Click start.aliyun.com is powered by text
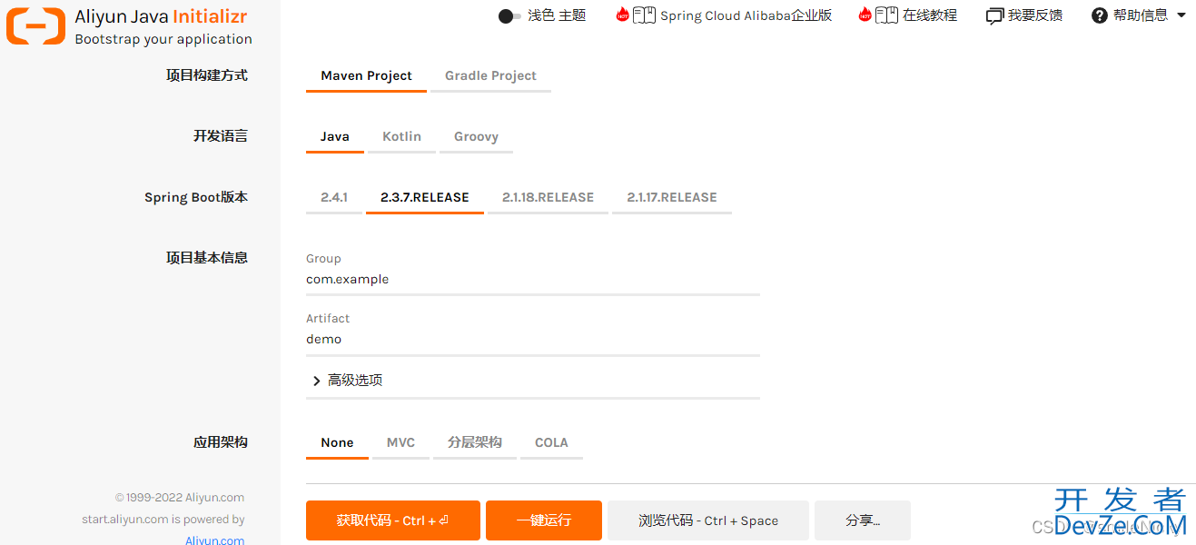Viewport: 1196px width, 545px height. [x=163, y=520]
